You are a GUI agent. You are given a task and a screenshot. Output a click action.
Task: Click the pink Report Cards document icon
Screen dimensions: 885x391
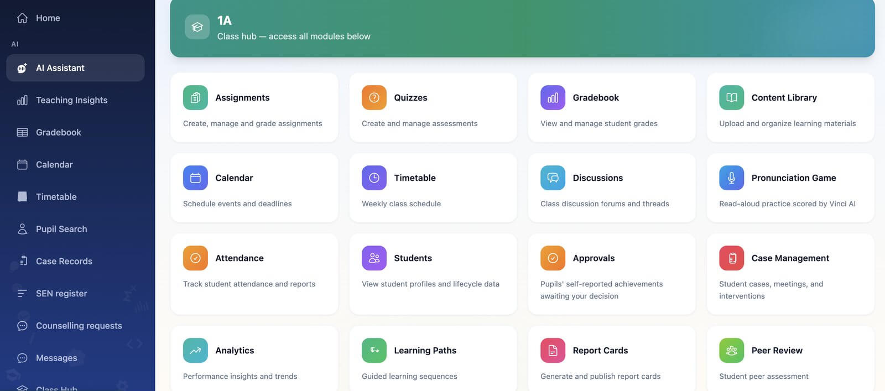pyautogui.click(x=553, y=350)
